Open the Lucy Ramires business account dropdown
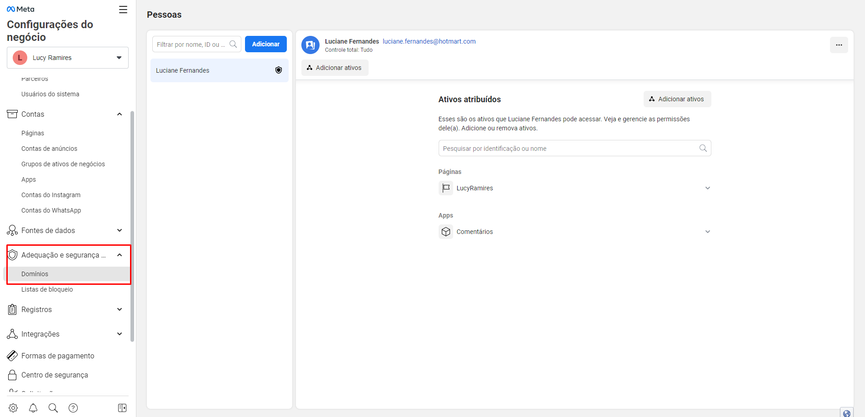Image resolution: width=865 pixels, height=417 pixels. pos(68,58)
